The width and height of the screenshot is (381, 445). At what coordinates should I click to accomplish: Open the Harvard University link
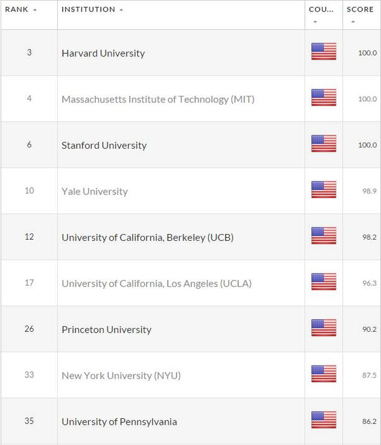click(103, 53)
